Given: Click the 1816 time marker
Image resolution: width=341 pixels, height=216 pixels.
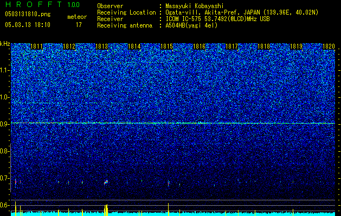Looking at the screenshot, I should (199, 46).
